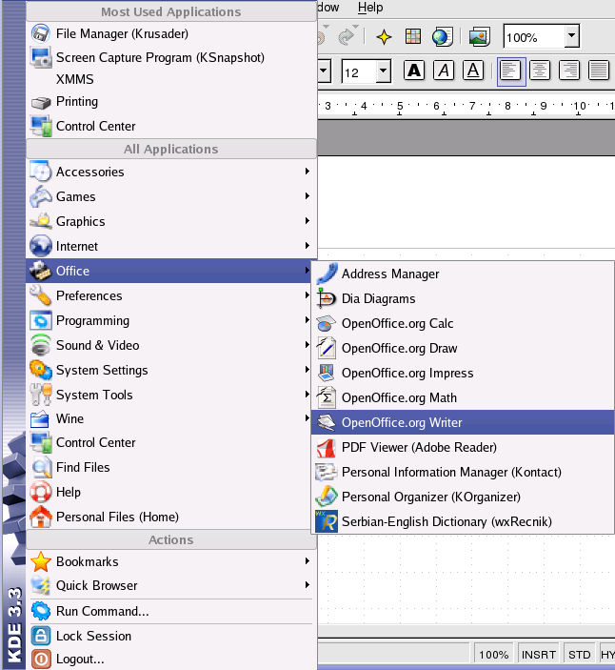Click the color grid toolbar icon
This screenshot has width=615, height=670.
point(413,37)
